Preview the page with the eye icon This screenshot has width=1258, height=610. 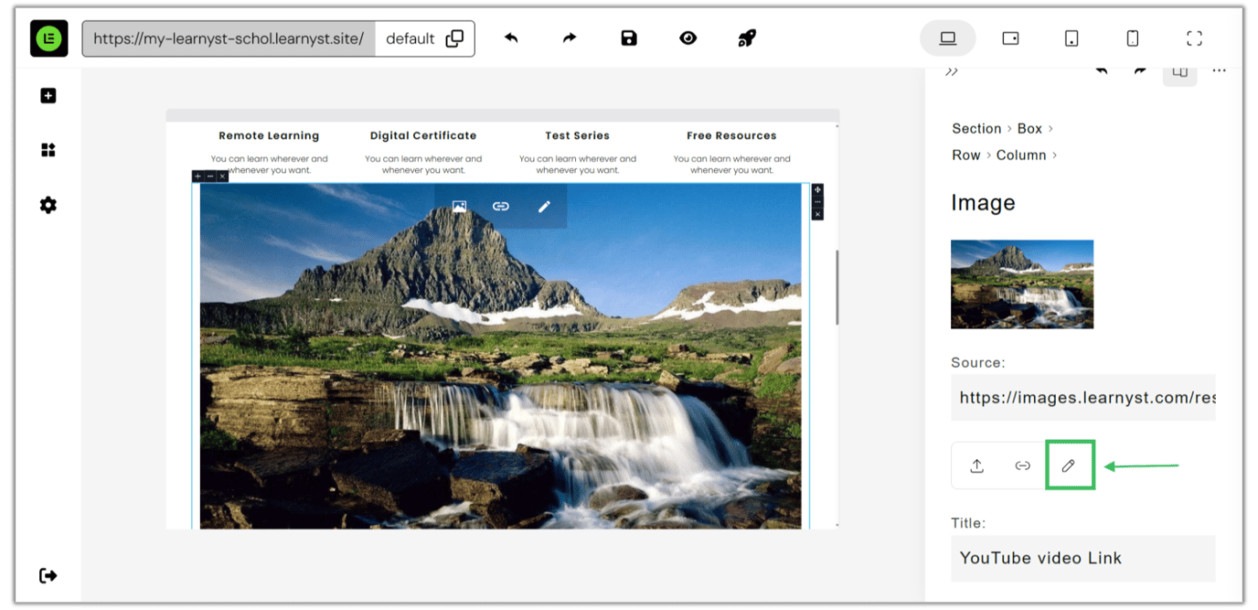coord(688,37)
